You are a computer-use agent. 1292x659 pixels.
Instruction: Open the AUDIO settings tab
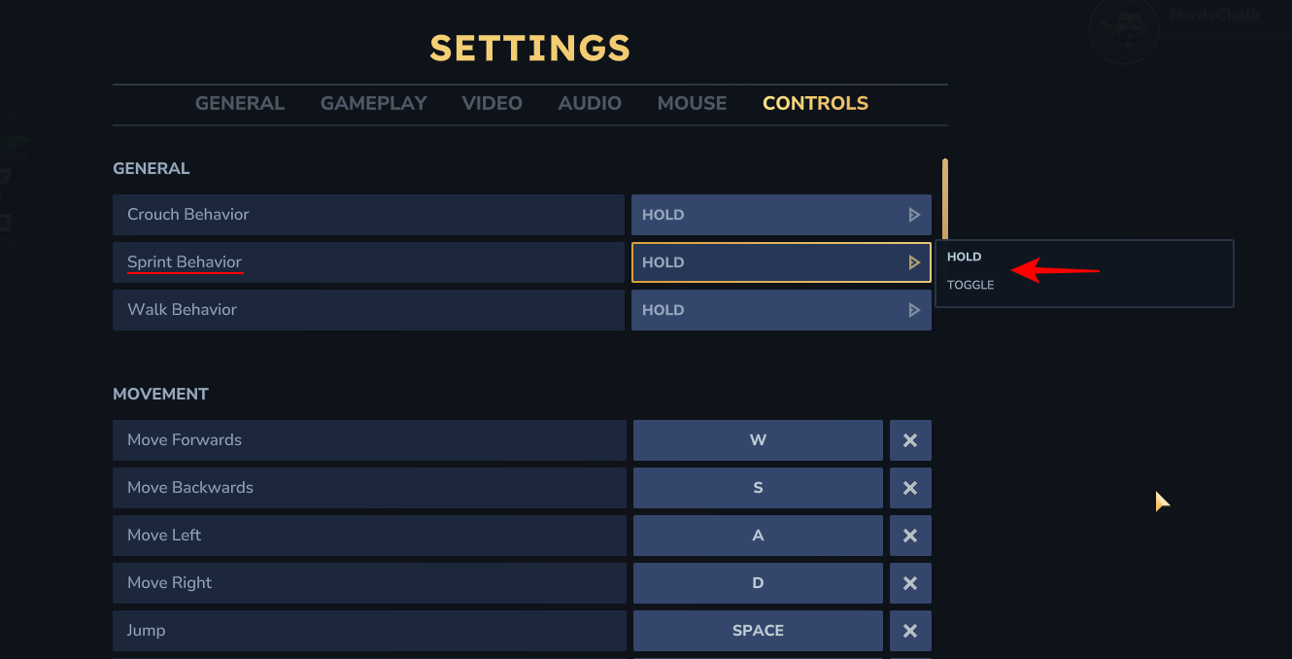coord(590,103)
